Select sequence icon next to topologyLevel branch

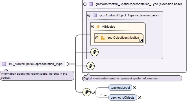pos(87,92)
